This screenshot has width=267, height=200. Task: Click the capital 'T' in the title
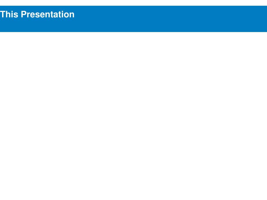pyautogui.click(x=3, y=14)
